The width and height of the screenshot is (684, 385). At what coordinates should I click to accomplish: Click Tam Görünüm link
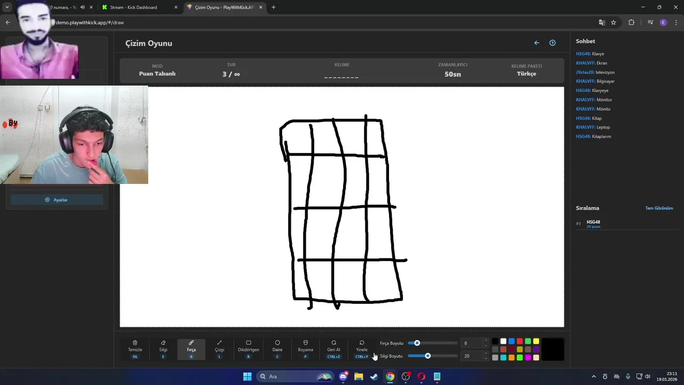pos(659,208)
